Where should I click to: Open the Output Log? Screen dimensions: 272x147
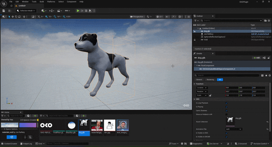26,144
